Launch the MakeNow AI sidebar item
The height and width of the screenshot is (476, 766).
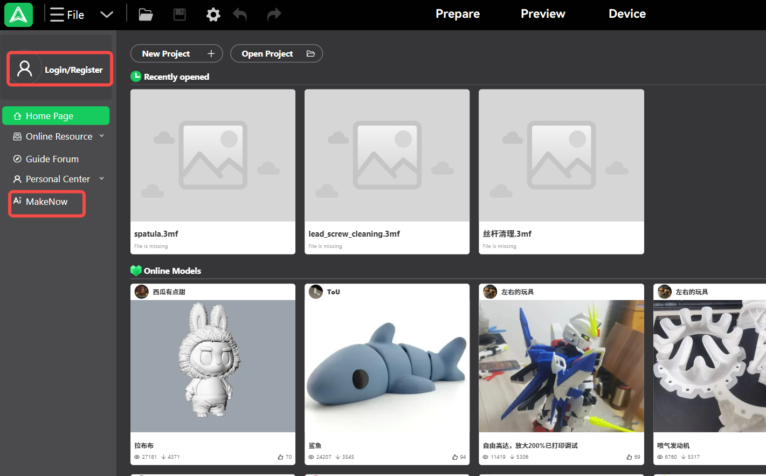[x=46, y=202]
